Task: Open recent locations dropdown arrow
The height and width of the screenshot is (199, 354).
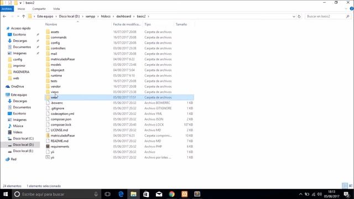Action: click(x=18, y=17)
